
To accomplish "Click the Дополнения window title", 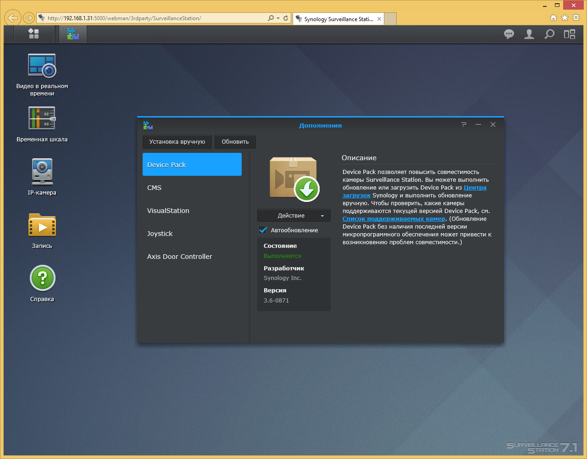I will point(321,125).
